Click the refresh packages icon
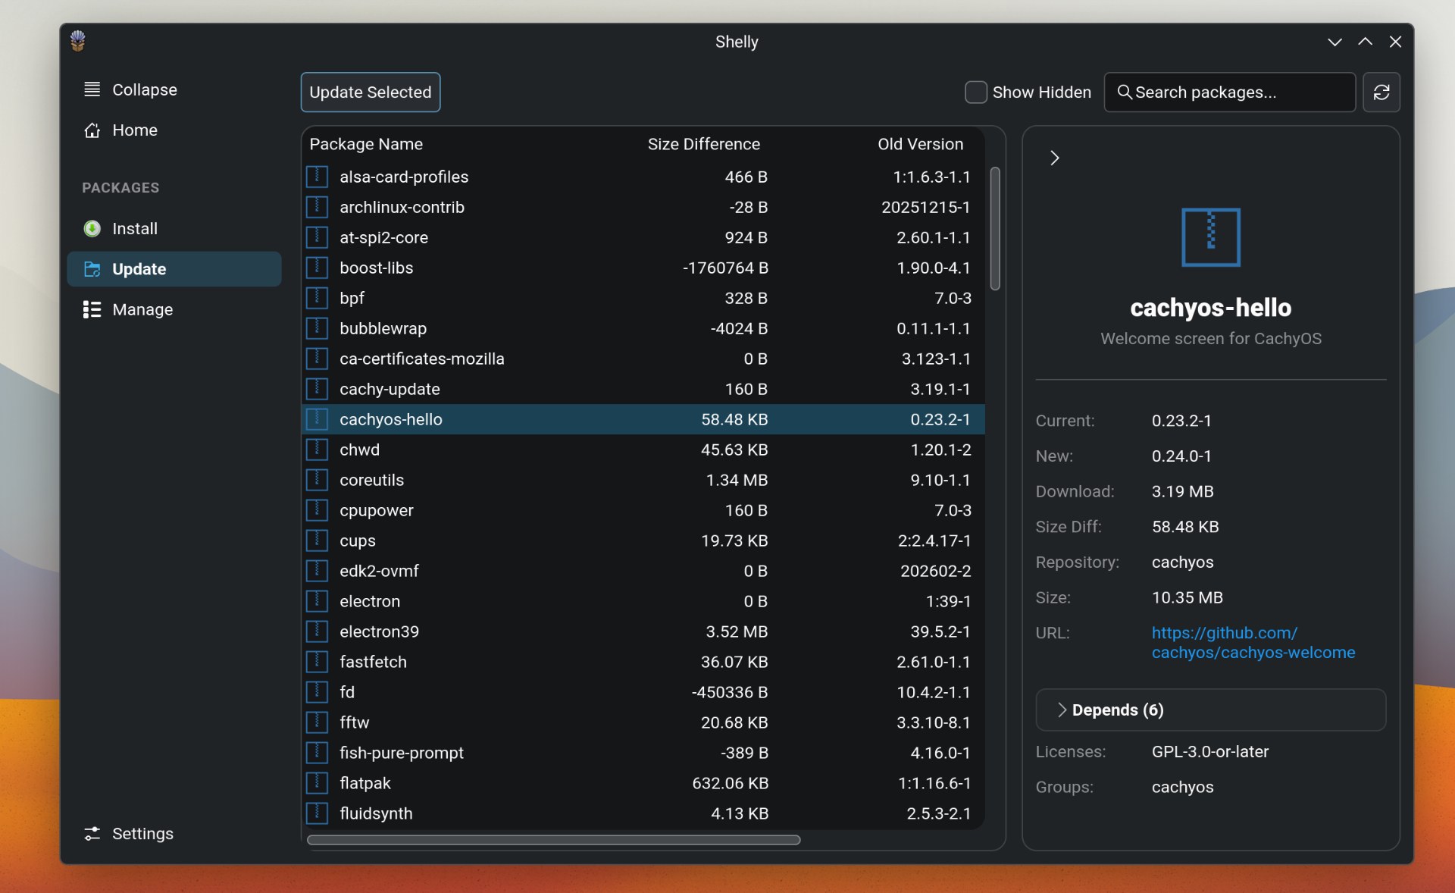This screenshot has height=893, width=1455. pos(1381,92)
